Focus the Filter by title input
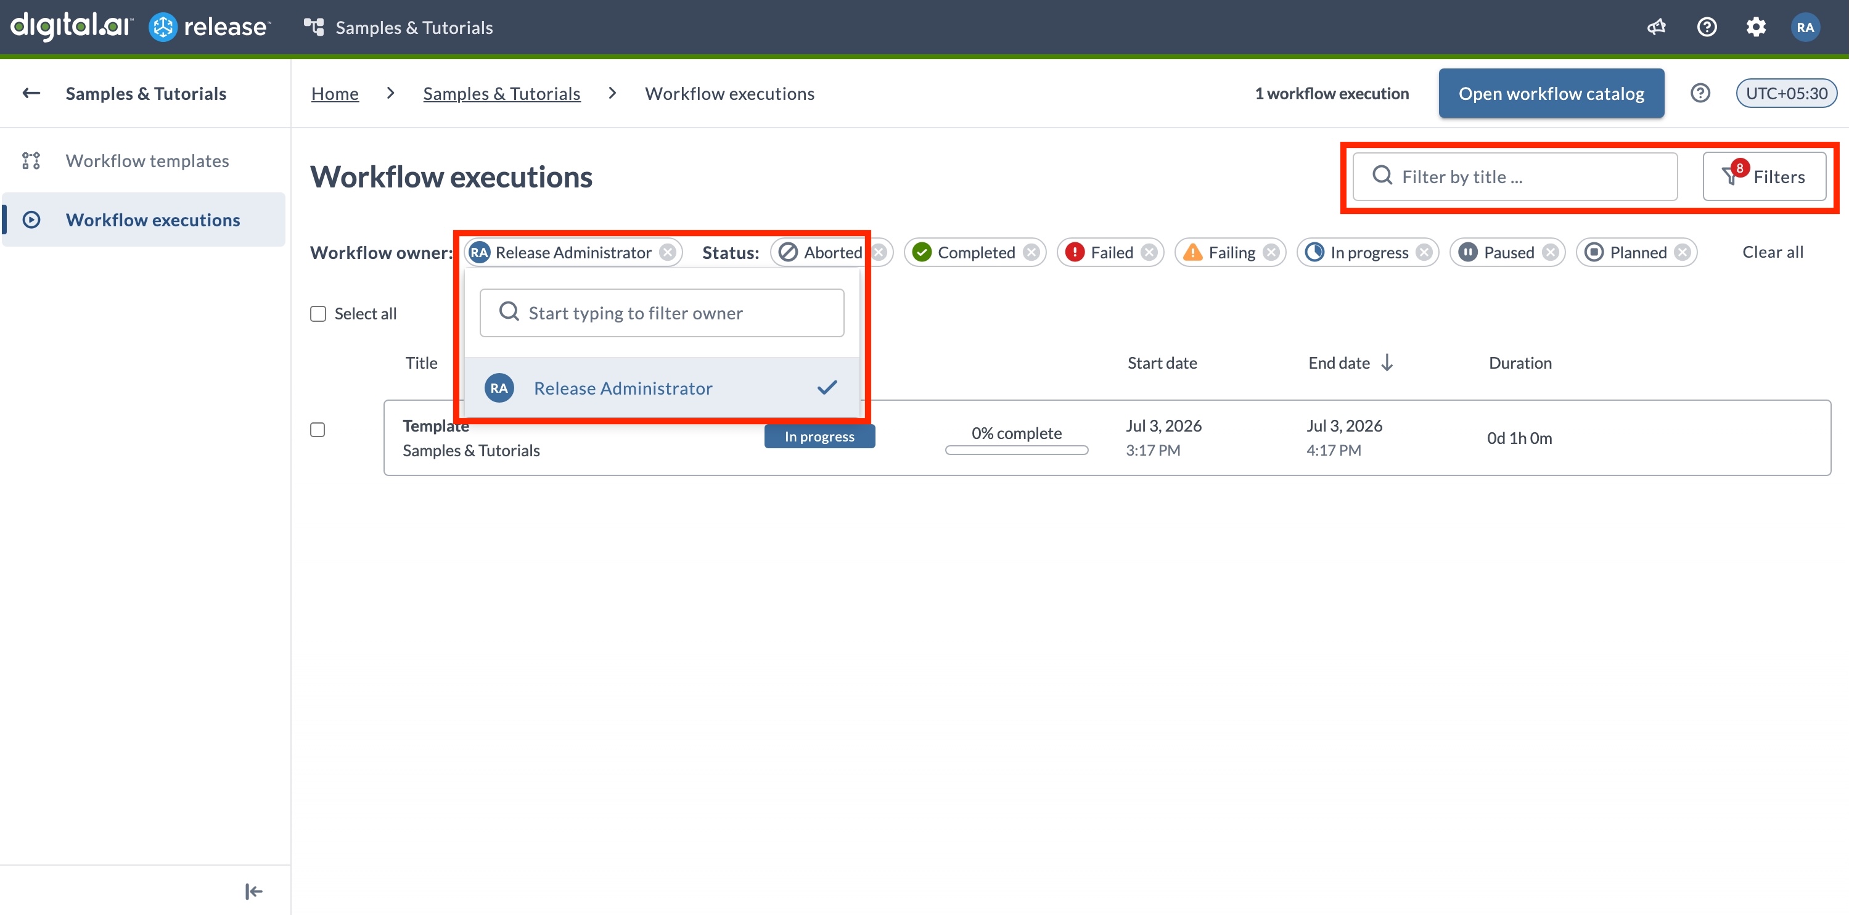This screenshot has height=915, width=1849. point(1515,176)
